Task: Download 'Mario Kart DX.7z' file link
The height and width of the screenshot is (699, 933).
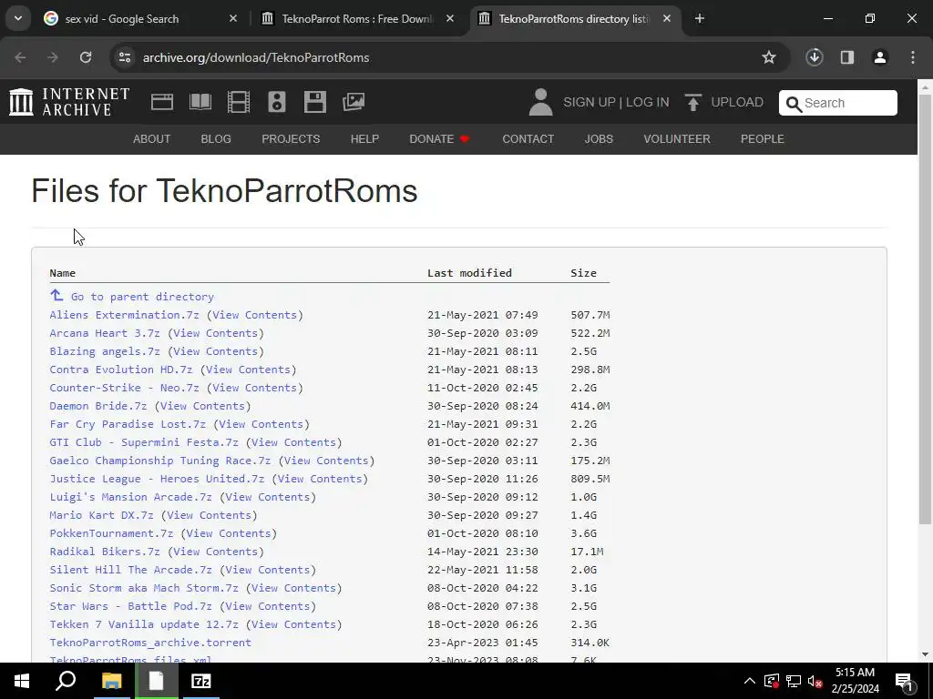Action: (101, 515)
